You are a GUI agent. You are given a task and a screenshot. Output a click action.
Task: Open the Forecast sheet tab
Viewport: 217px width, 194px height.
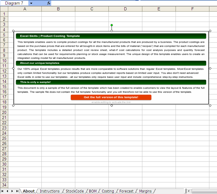coord(126,191)
